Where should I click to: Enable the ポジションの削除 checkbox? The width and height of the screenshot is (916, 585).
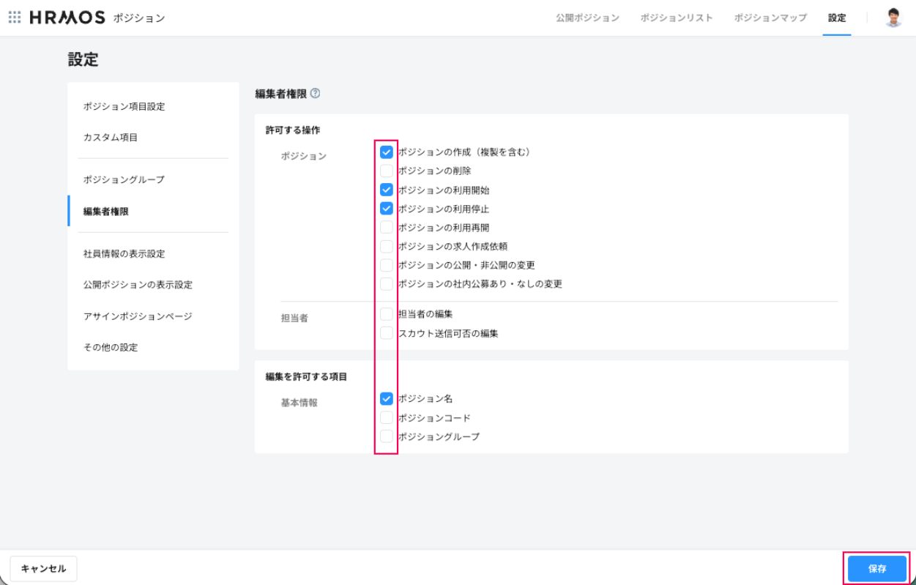click(x=387, y=171)
